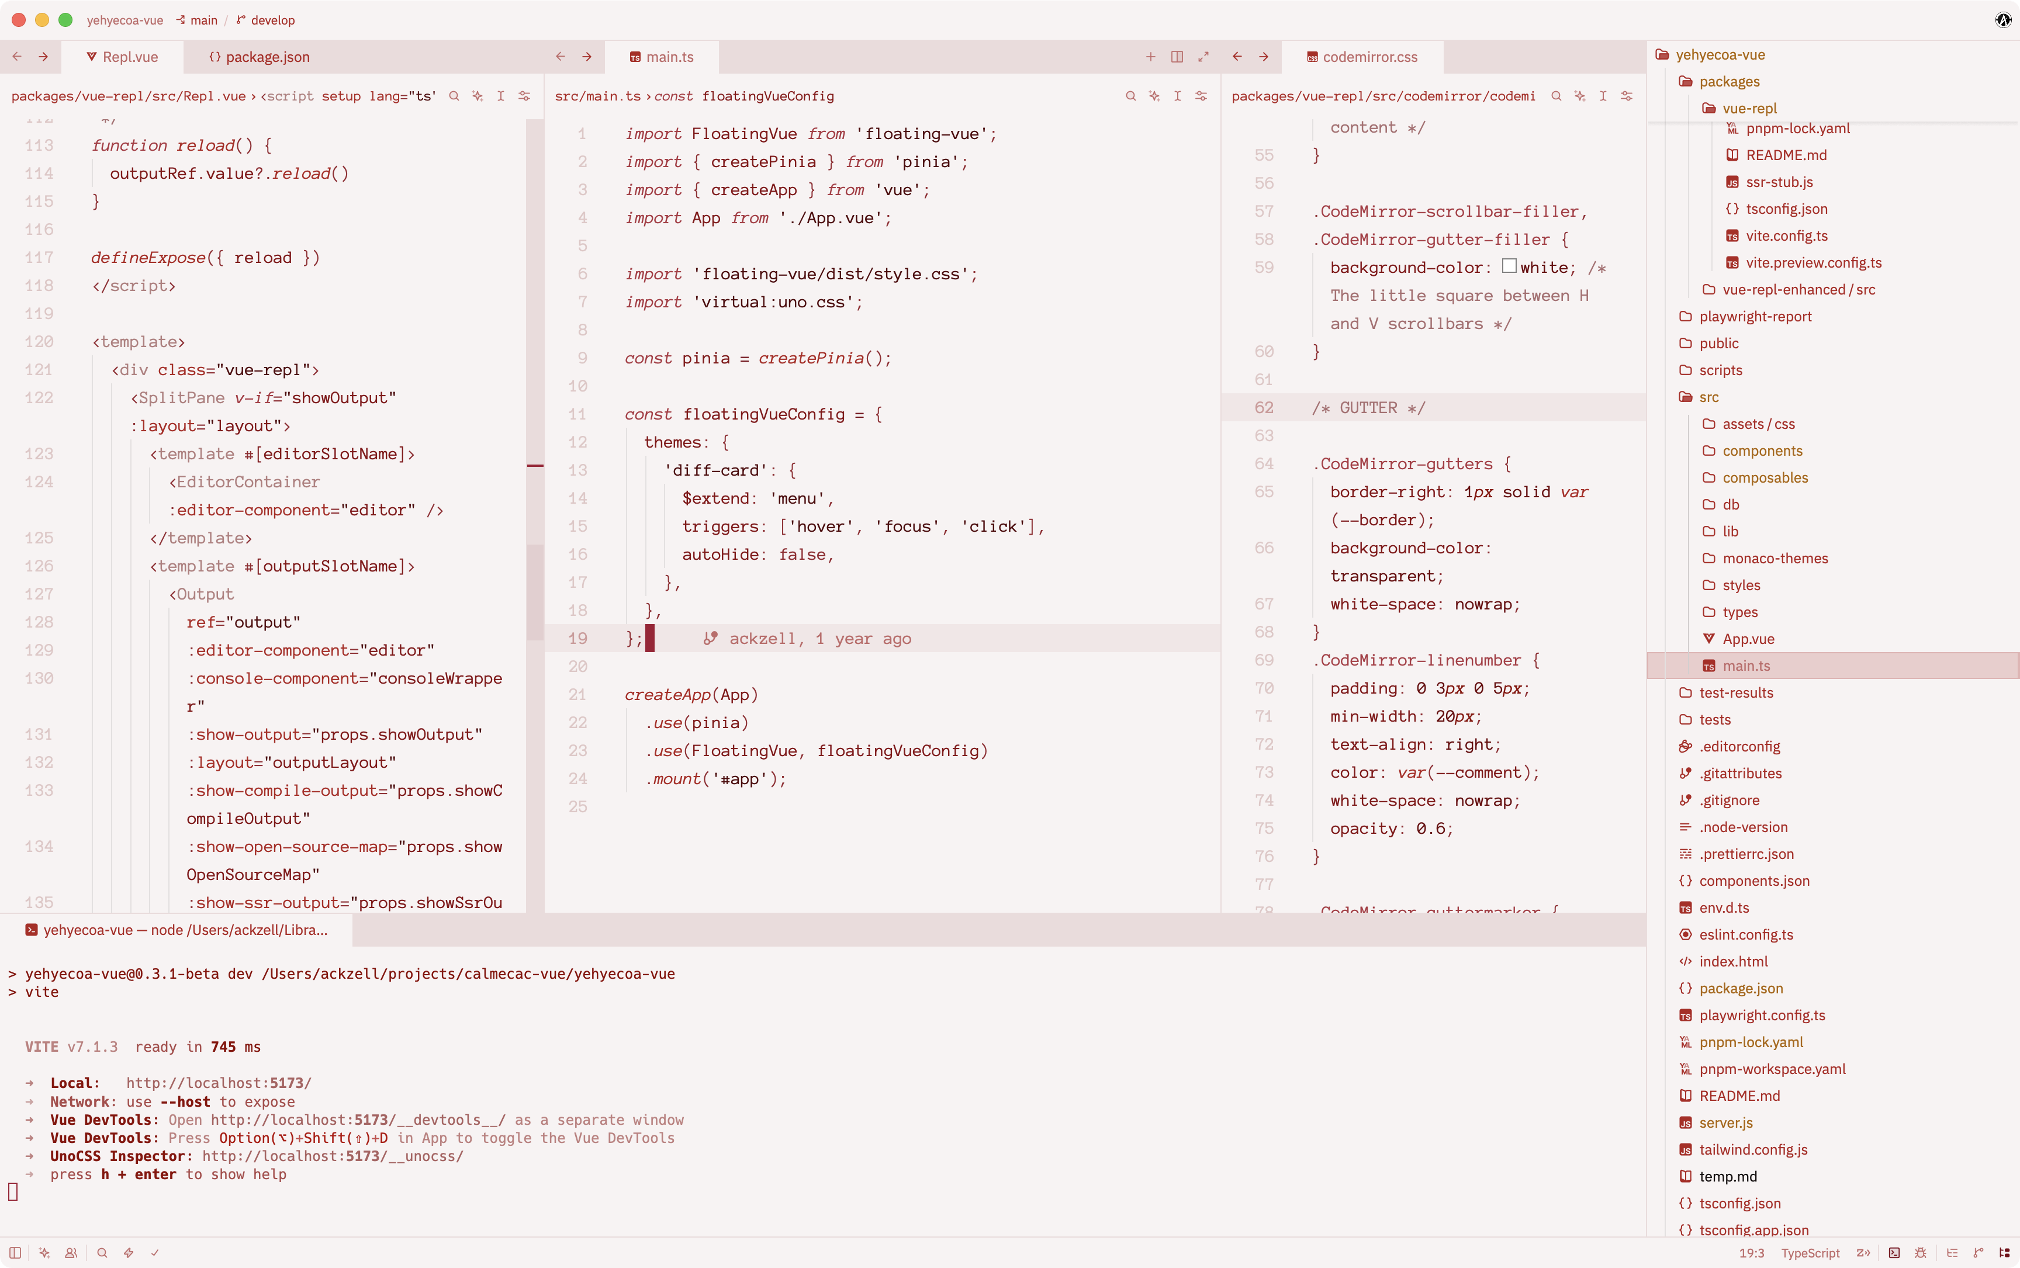Image resolution: width=2020 pixels, height=1268 pixels.
Task: Select the codemirror.css tab
Action: point(1362,57)
